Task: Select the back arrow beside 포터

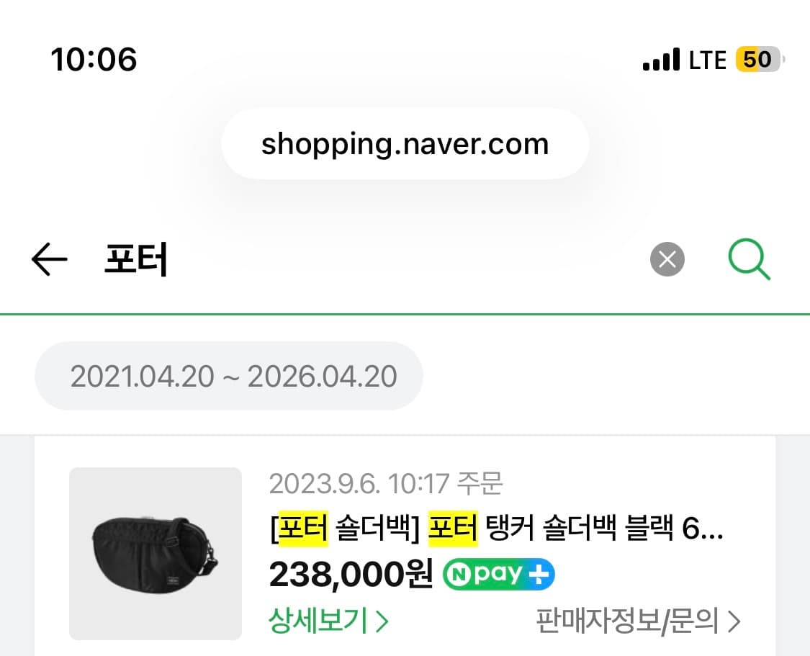Action: click(x=49, y=260)
